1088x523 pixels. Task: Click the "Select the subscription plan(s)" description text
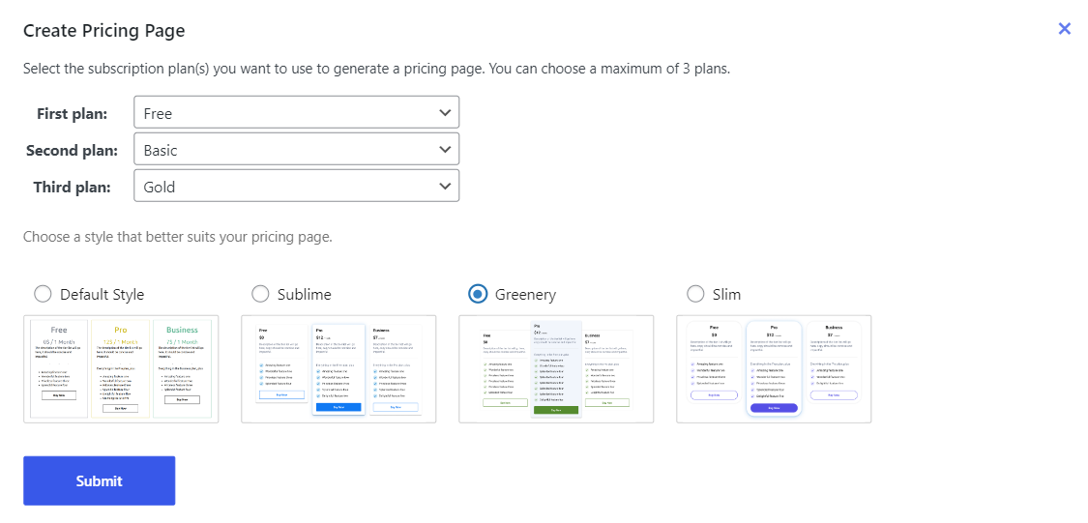pos(377,70)
